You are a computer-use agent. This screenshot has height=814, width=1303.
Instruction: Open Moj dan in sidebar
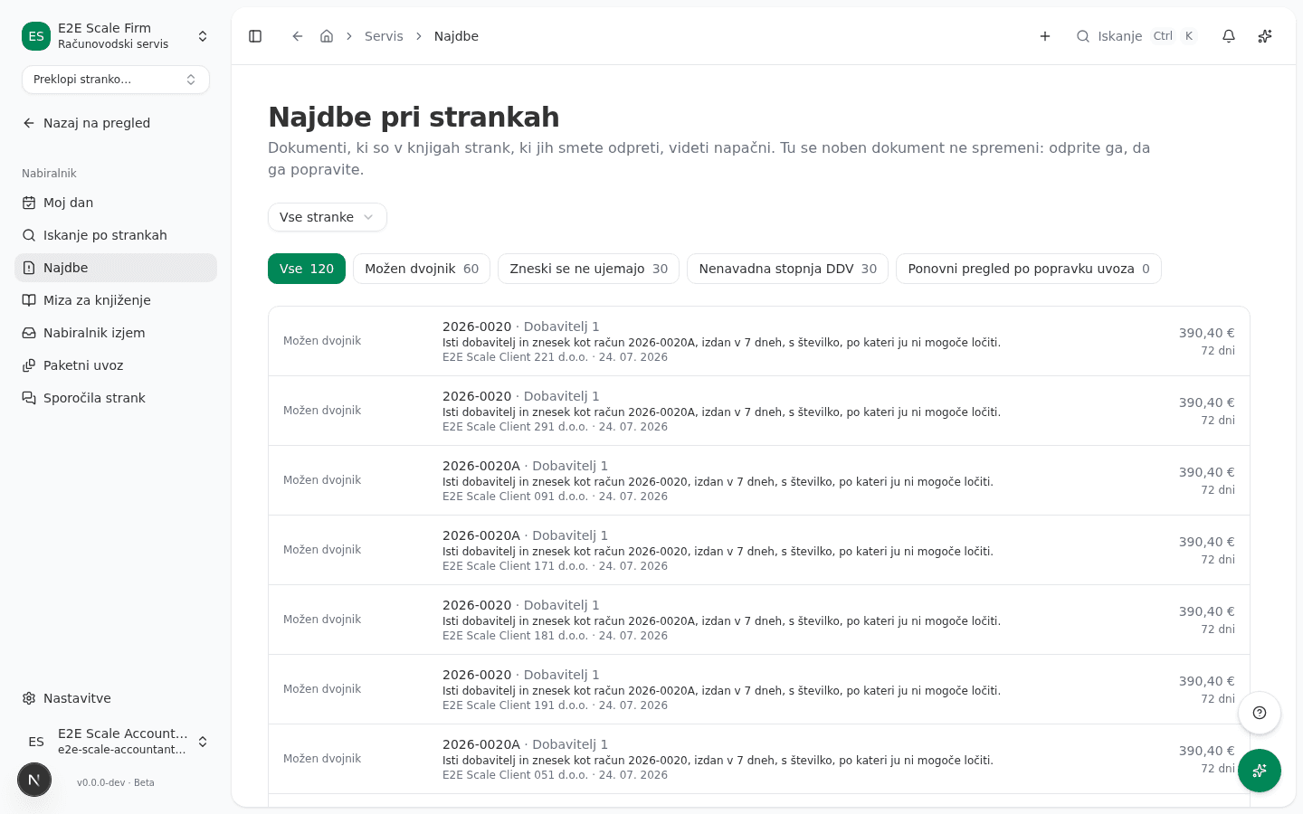(116, 203)
